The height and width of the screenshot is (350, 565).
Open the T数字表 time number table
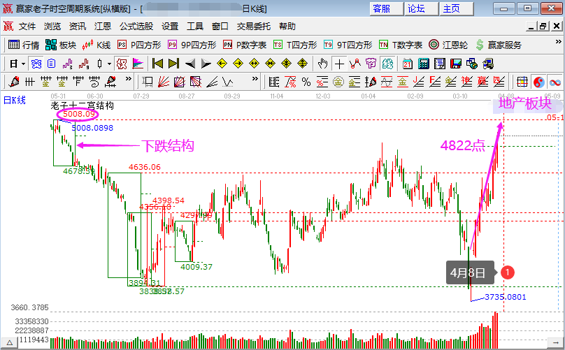click(401, 45)
